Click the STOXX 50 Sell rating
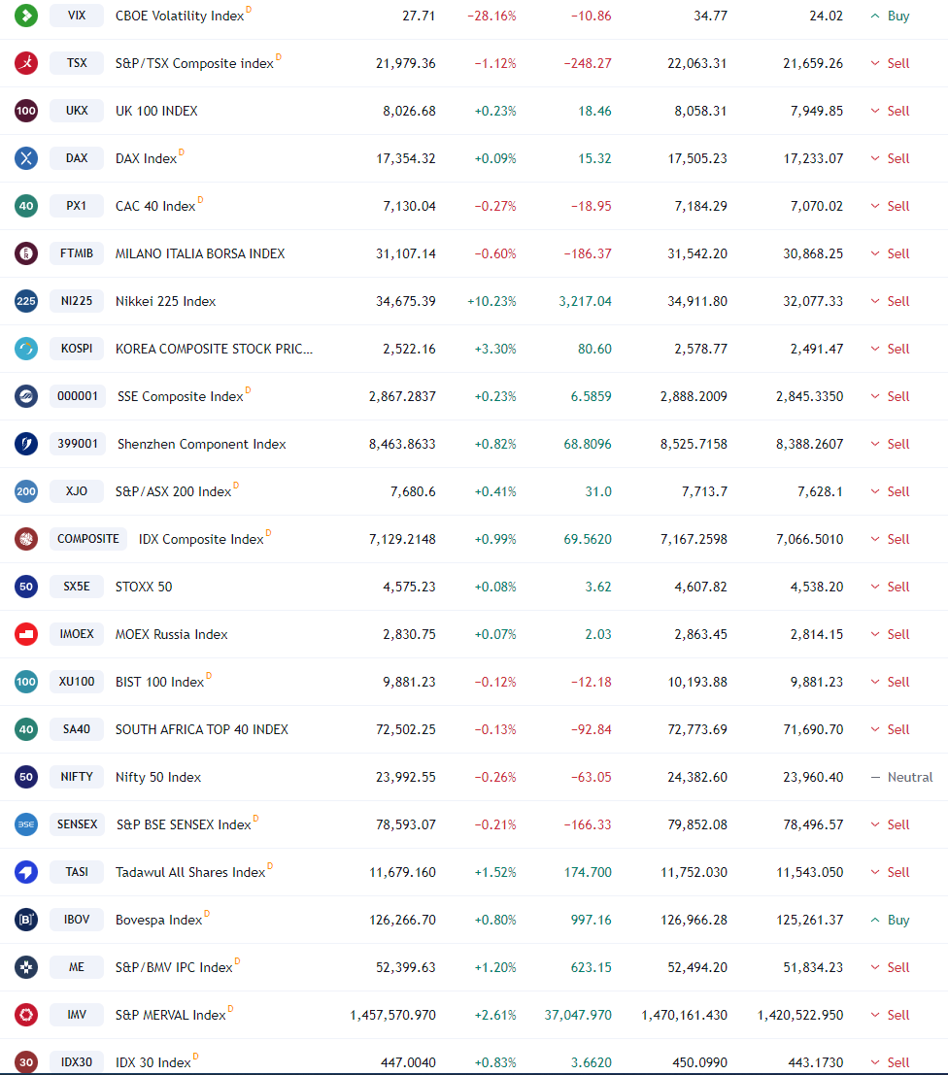Image resolution: width=948 pixels, height=1075 pixels. point(890,587)
